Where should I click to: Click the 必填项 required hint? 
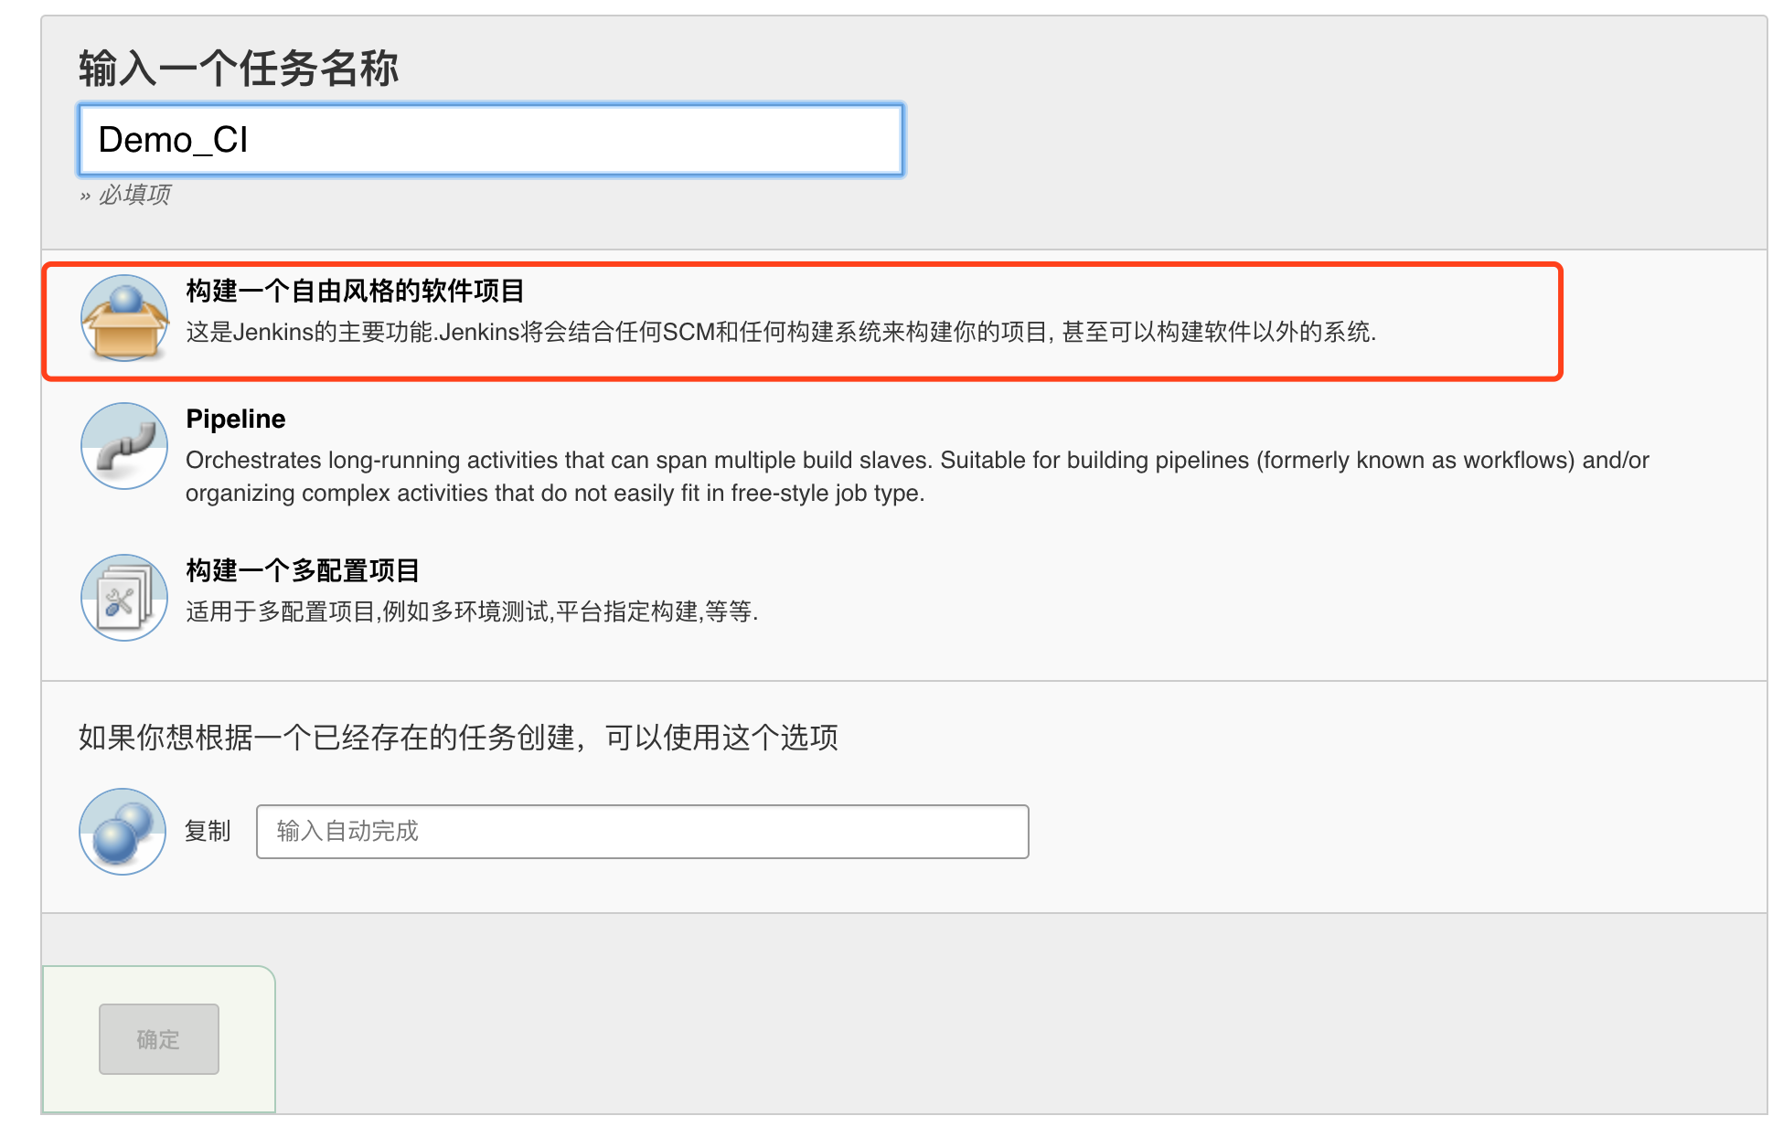pos(134,195)
